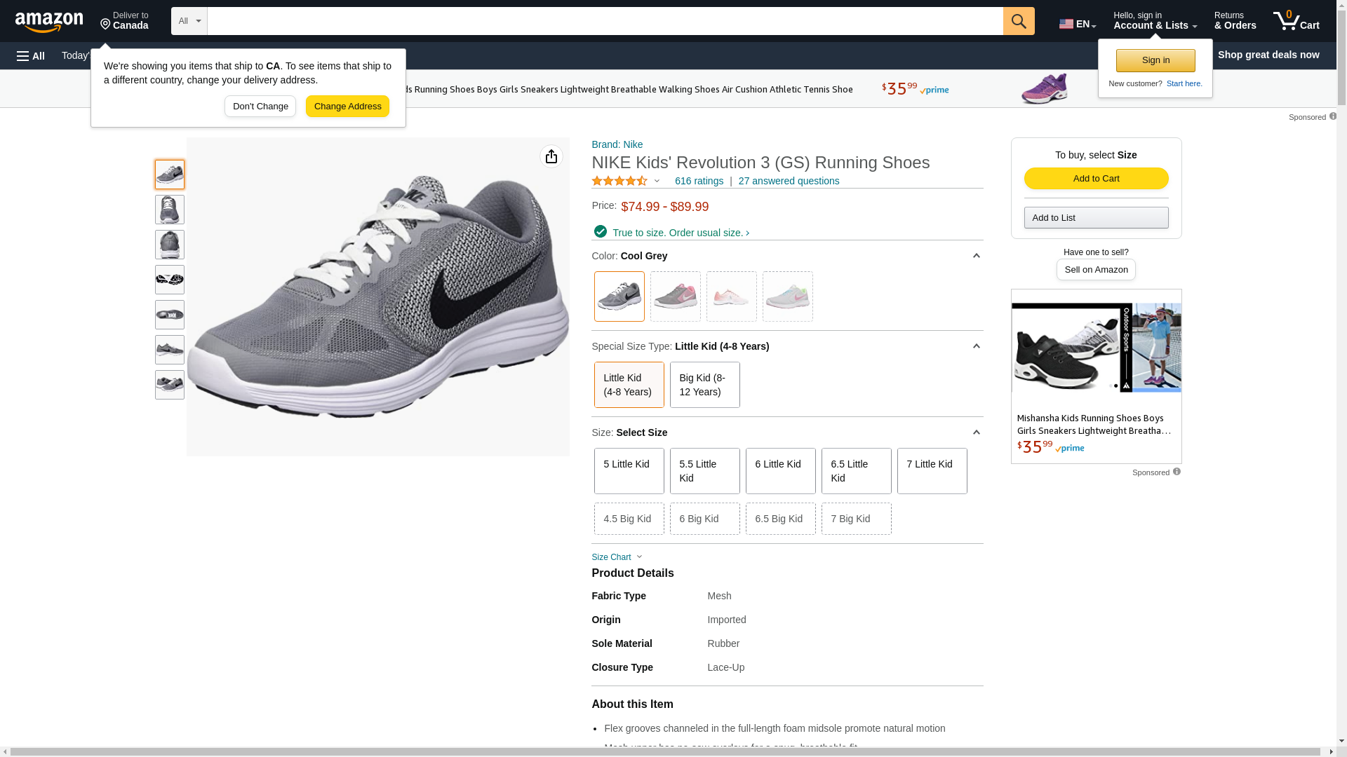1347x757 pixels.
Task: Open Account & Lists menu
Action: coord(1155,21)
